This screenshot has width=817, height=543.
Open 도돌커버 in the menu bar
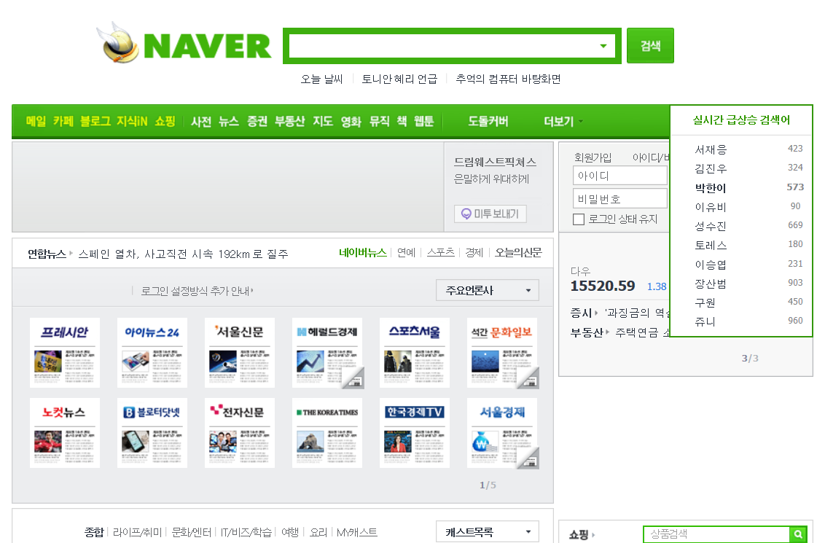click(488, 122)
